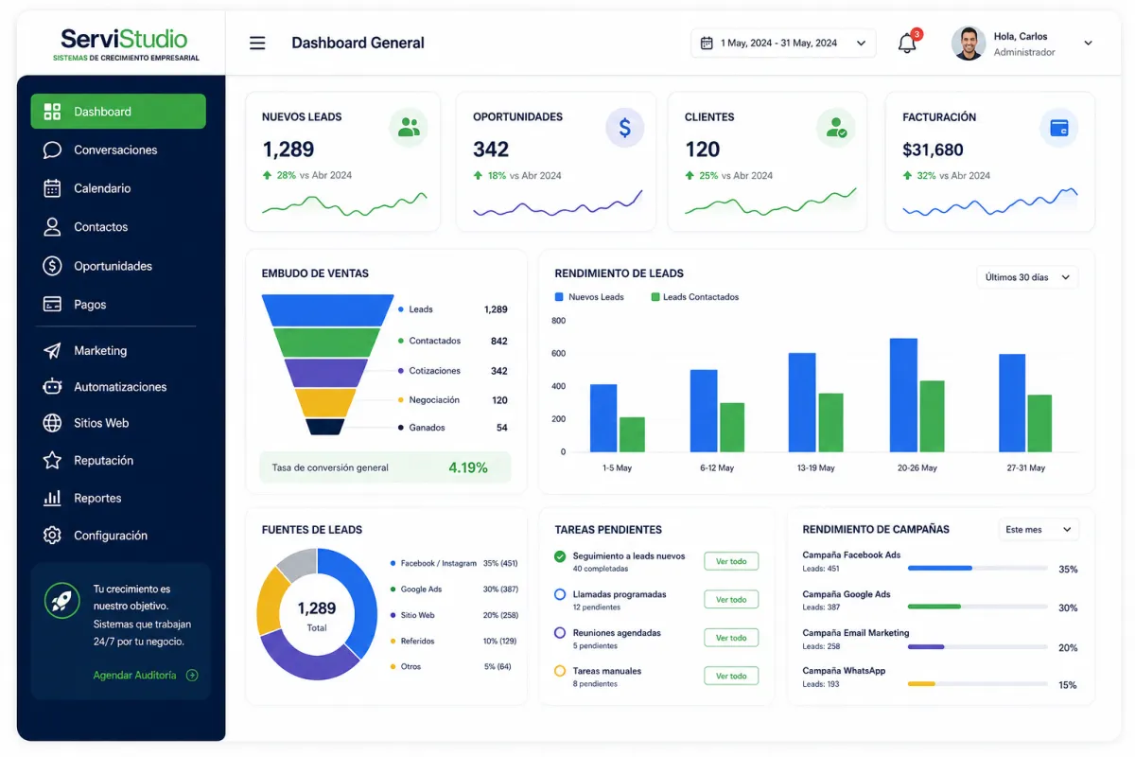Click the Pagos card icon
Image resolution: width=1135 pixels, height=757 pixels.
click(x=53, y=305)
